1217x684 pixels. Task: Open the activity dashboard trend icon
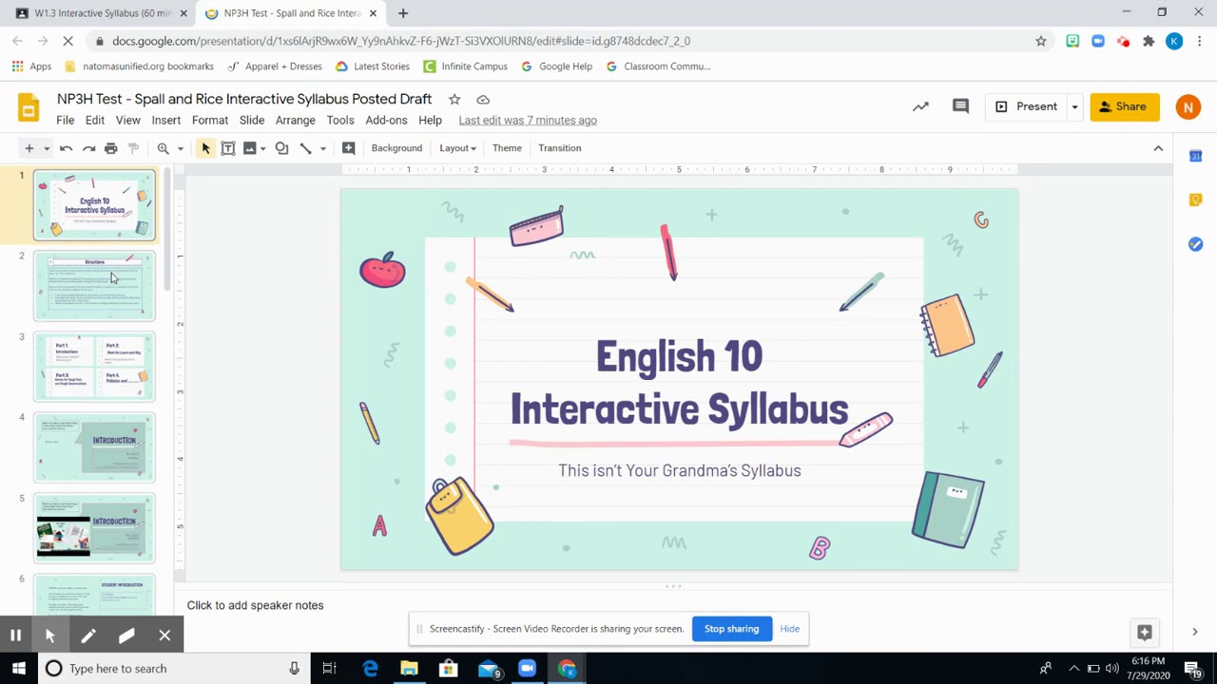920,106
